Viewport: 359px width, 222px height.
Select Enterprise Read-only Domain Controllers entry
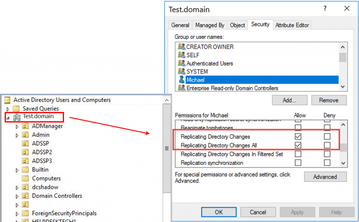coord(232,88)
